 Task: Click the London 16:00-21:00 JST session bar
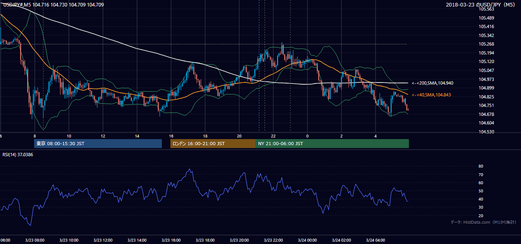tap(213, 144)
